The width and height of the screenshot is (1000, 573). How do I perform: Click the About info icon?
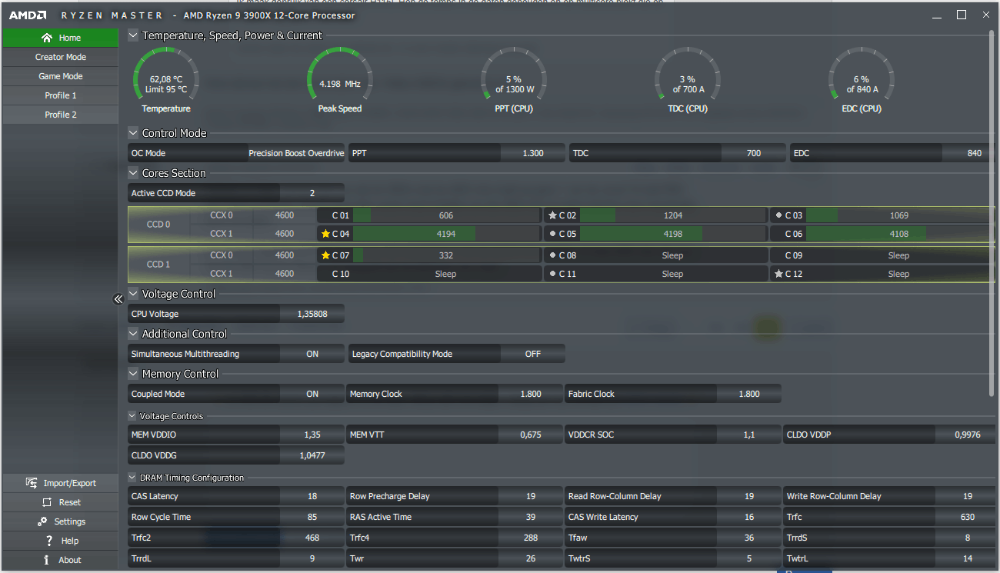tap(47, 560)
